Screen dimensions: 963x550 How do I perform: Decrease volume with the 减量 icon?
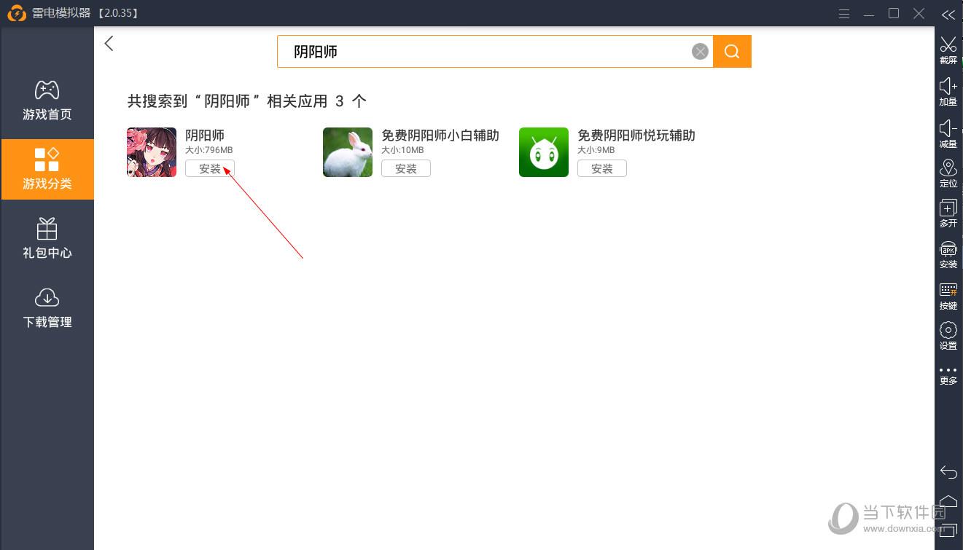click(x=948, y=134)
